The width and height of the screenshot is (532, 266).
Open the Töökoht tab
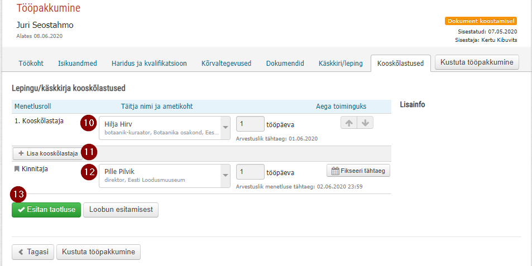31,64
